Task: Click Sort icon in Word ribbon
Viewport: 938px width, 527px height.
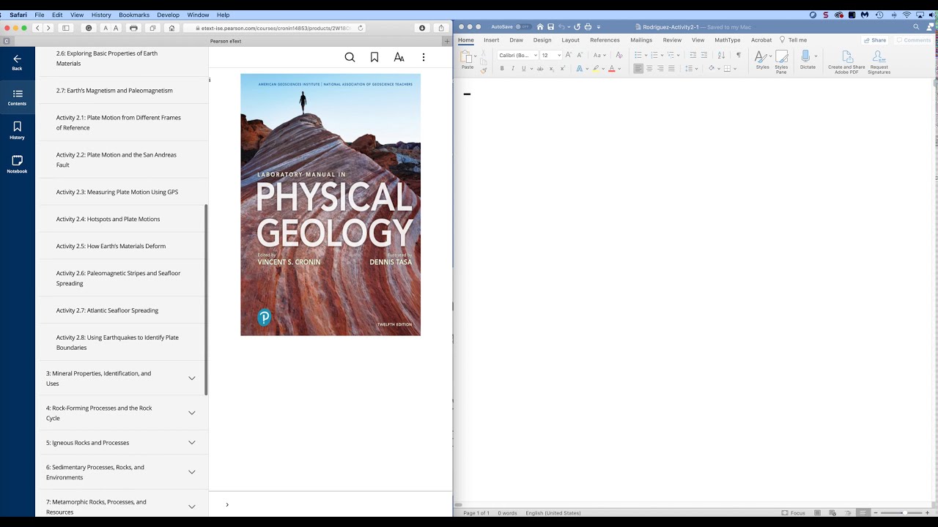Action: (x=721, y=55)
